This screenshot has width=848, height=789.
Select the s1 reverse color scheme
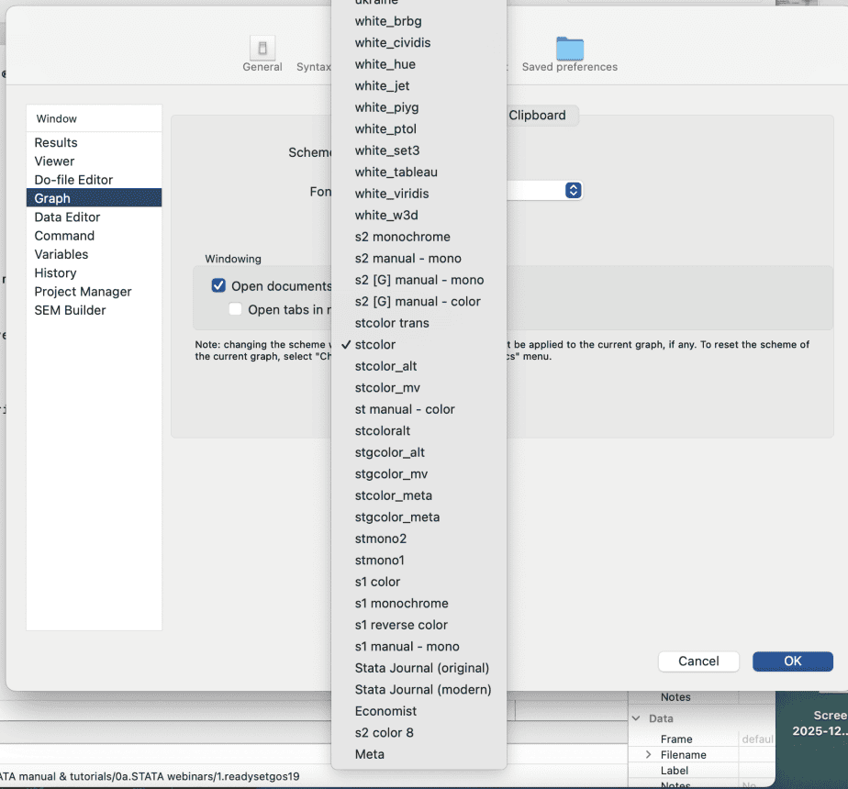[401, 625]
